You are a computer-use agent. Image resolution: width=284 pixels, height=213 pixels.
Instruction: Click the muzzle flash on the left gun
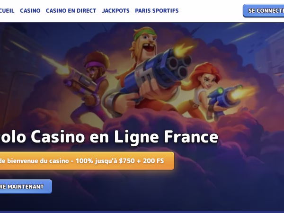click(62, 68)
